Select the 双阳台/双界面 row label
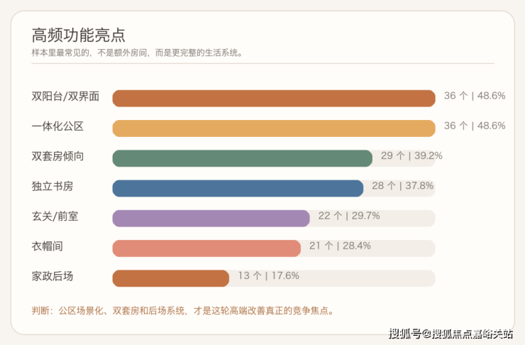 (x=65, y=97)
